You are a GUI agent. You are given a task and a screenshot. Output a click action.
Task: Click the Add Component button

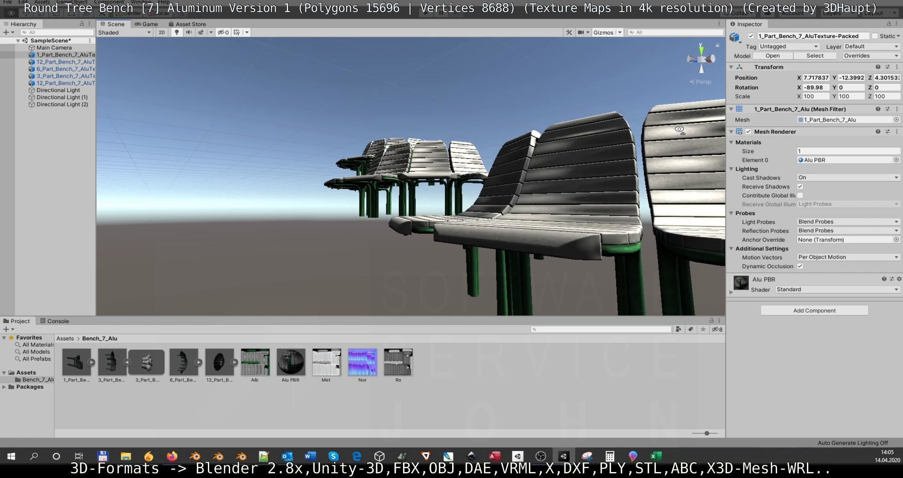coord(814,310)
